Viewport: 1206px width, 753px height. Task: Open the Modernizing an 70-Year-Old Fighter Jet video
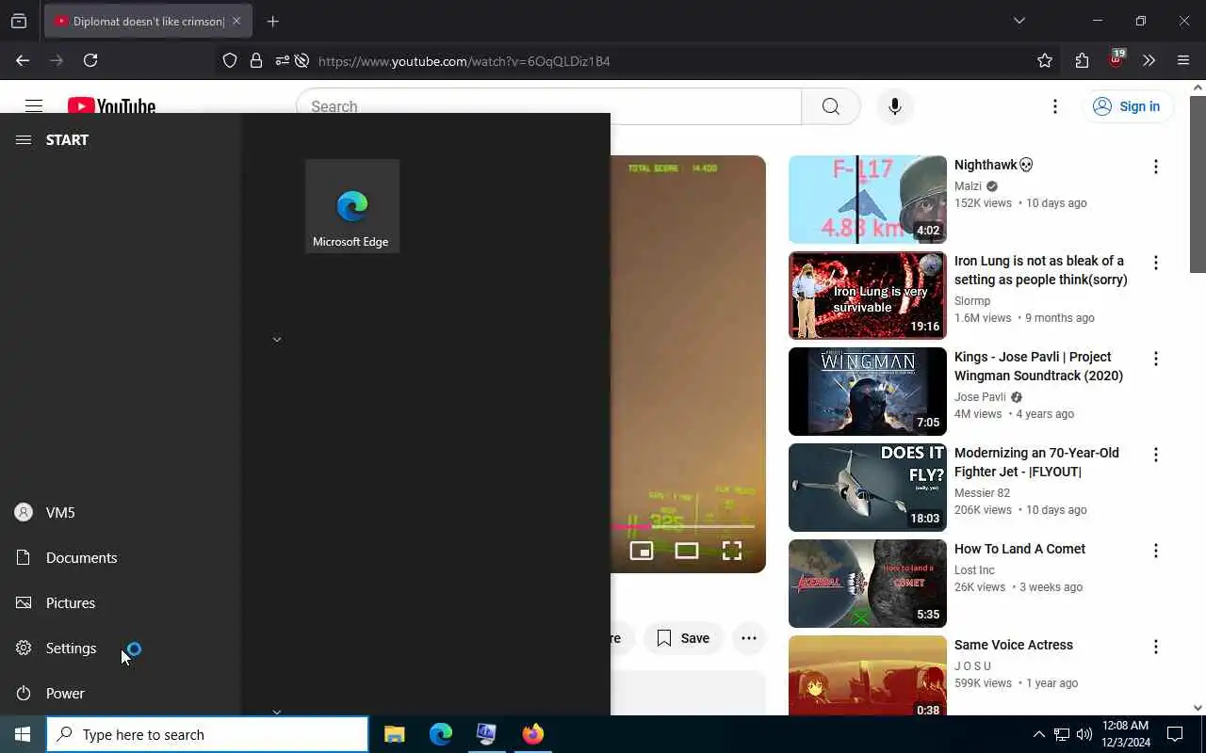pos(1036,462)
